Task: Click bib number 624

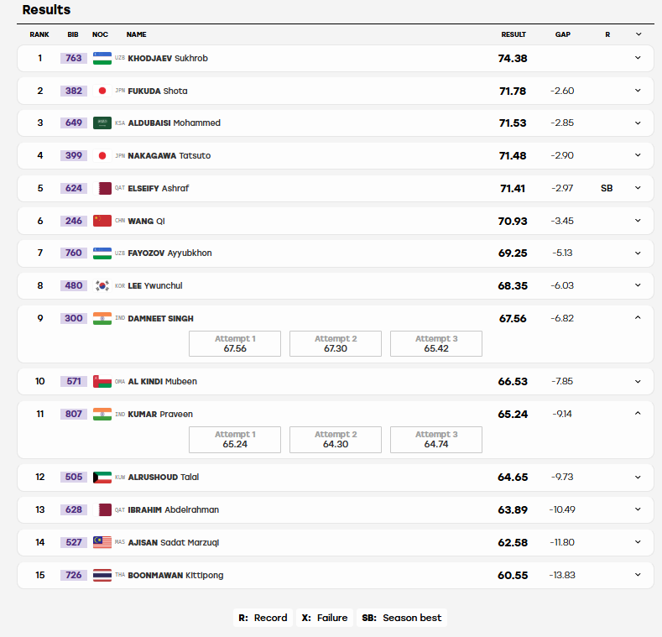Action: coord(74,188)
